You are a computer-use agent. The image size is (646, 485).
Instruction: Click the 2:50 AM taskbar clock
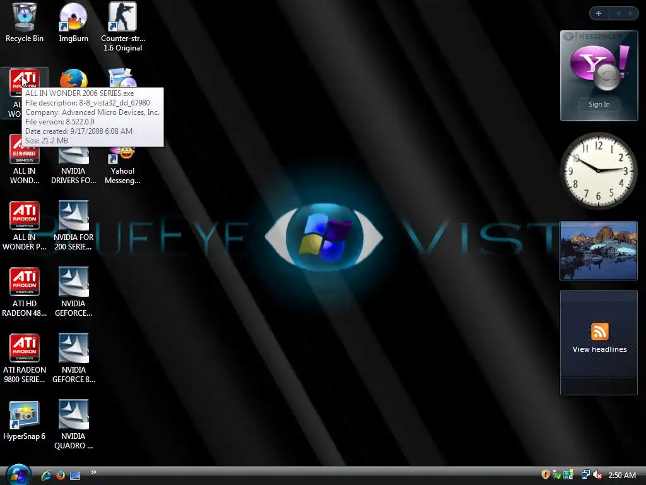tap(621, 476)
